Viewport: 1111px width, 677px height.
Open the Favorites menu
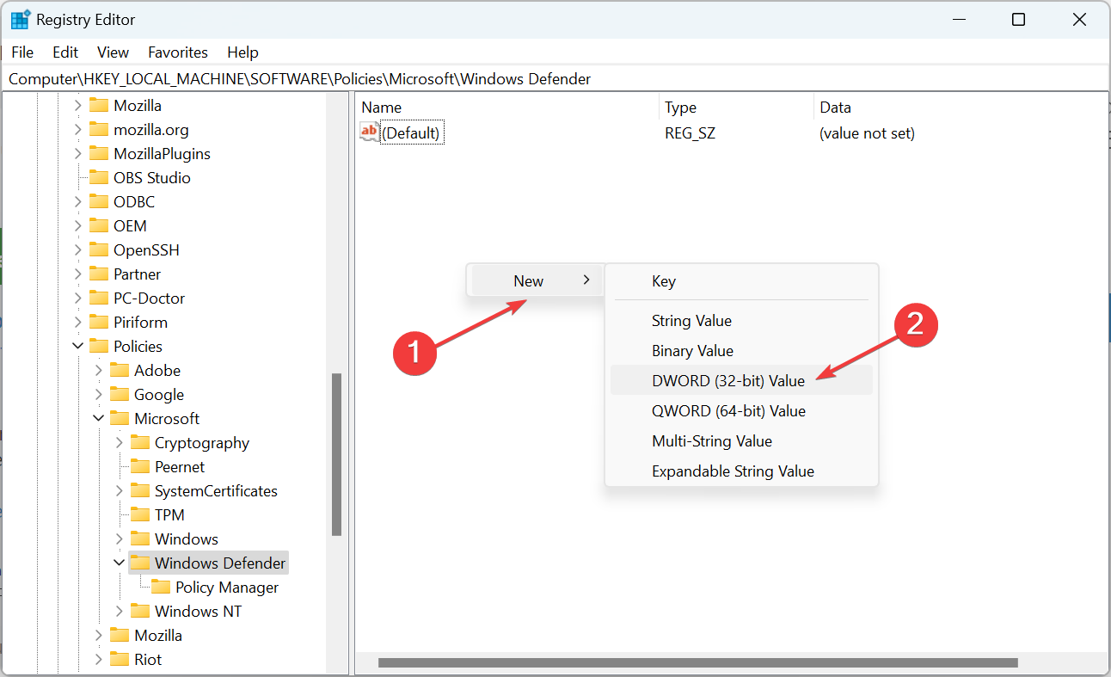pos(178,52)
